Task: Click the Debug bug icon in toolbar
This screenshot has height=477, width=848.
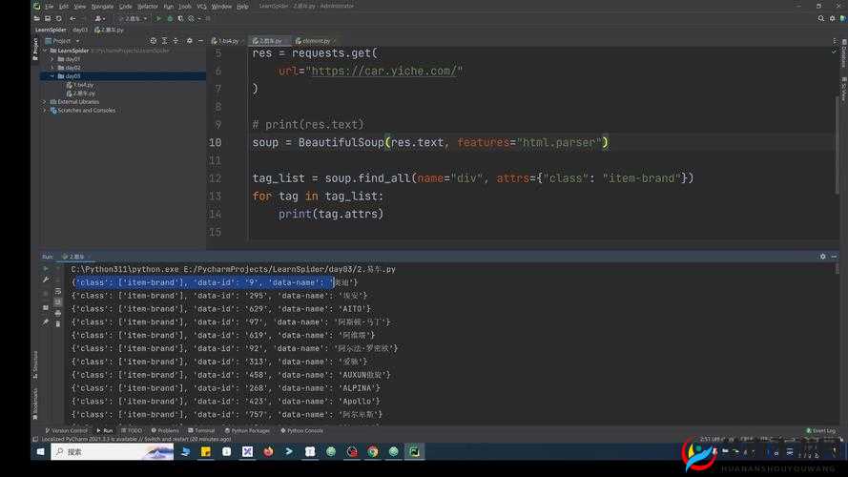Action: [x=170, y=18]
